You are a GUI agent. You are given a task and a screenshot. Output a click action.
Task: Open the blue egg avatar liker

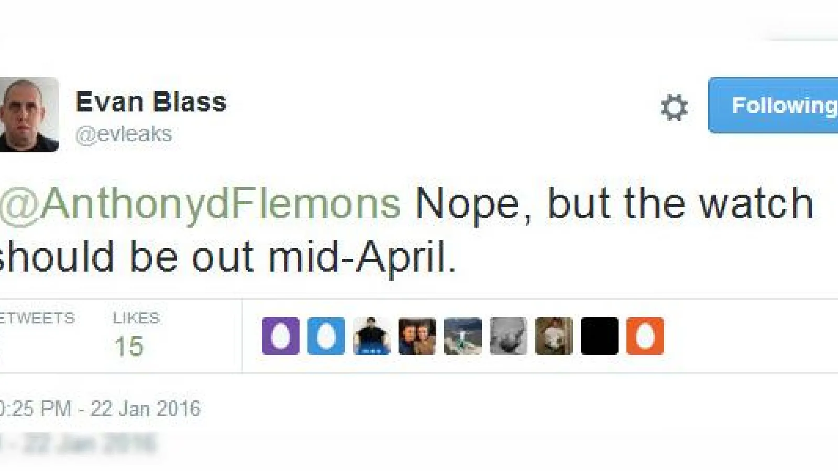326,336
